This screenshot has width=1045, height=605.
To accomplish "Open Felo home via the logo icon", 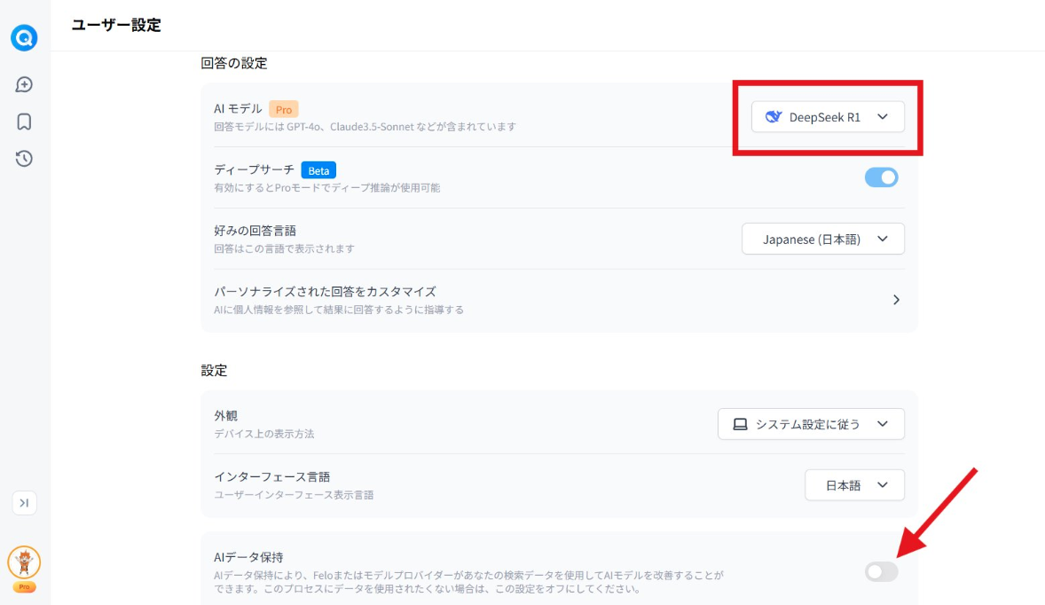I will point(24,38).
